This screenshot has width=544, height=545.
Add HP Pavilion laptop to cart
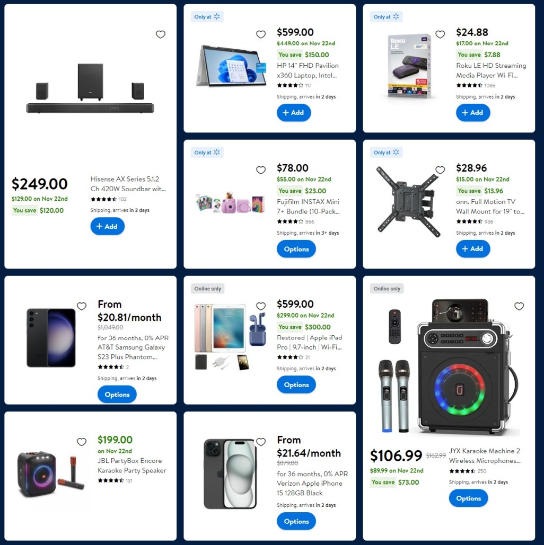294,113
